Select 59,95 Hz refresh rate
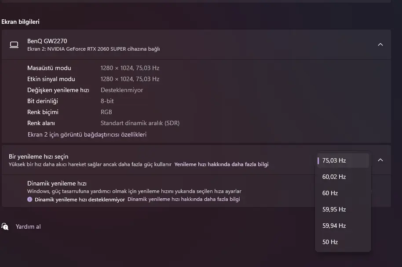The height and width of the screenshot is (267, 402). coord(343,209)
